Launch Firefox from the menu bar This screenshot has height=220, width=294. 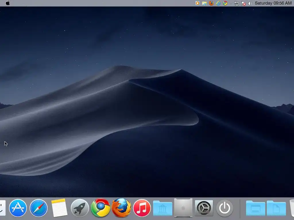pyautogui.click(x=211, y=3)
